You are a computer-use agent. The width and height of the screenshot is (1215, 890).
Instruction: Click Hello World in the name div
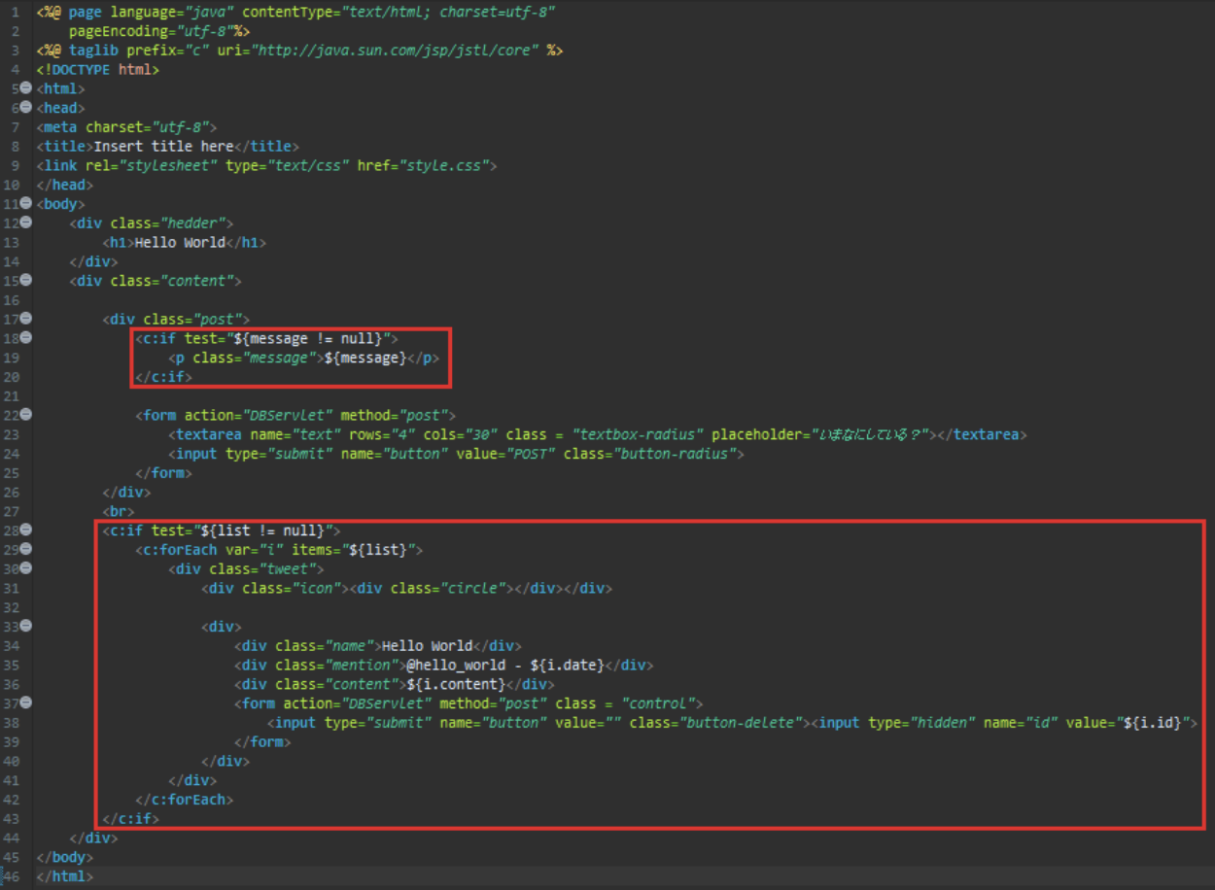click(428, 646)
